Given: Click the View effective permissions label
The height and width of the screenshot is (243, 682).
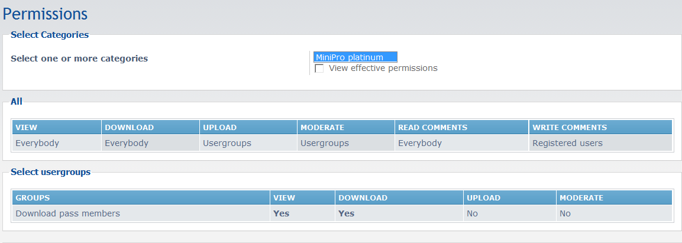Looking at the screenshot, I should click(383, 68).
